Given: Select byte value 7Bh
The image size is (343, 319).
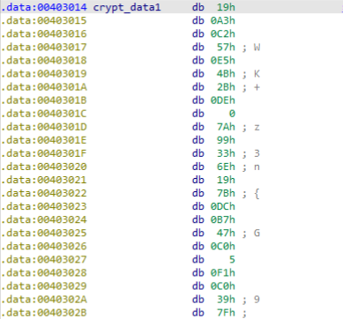Looking at the screenshot, I should [226, 193].
